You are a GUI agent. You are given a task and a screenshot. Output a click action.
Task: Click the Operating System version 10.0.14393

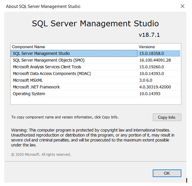[150, 94]
